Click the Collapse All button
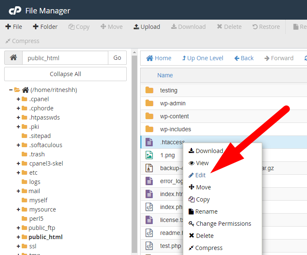Screen dimensions: 307x255 (x=65, y=74)
